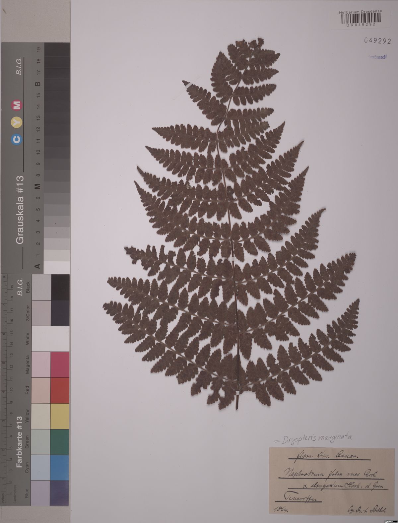Click the stamped number 049292
Image resolution: width=398 pixels, height=523 pixels.
pyautogui.click(x=377, y=41)
